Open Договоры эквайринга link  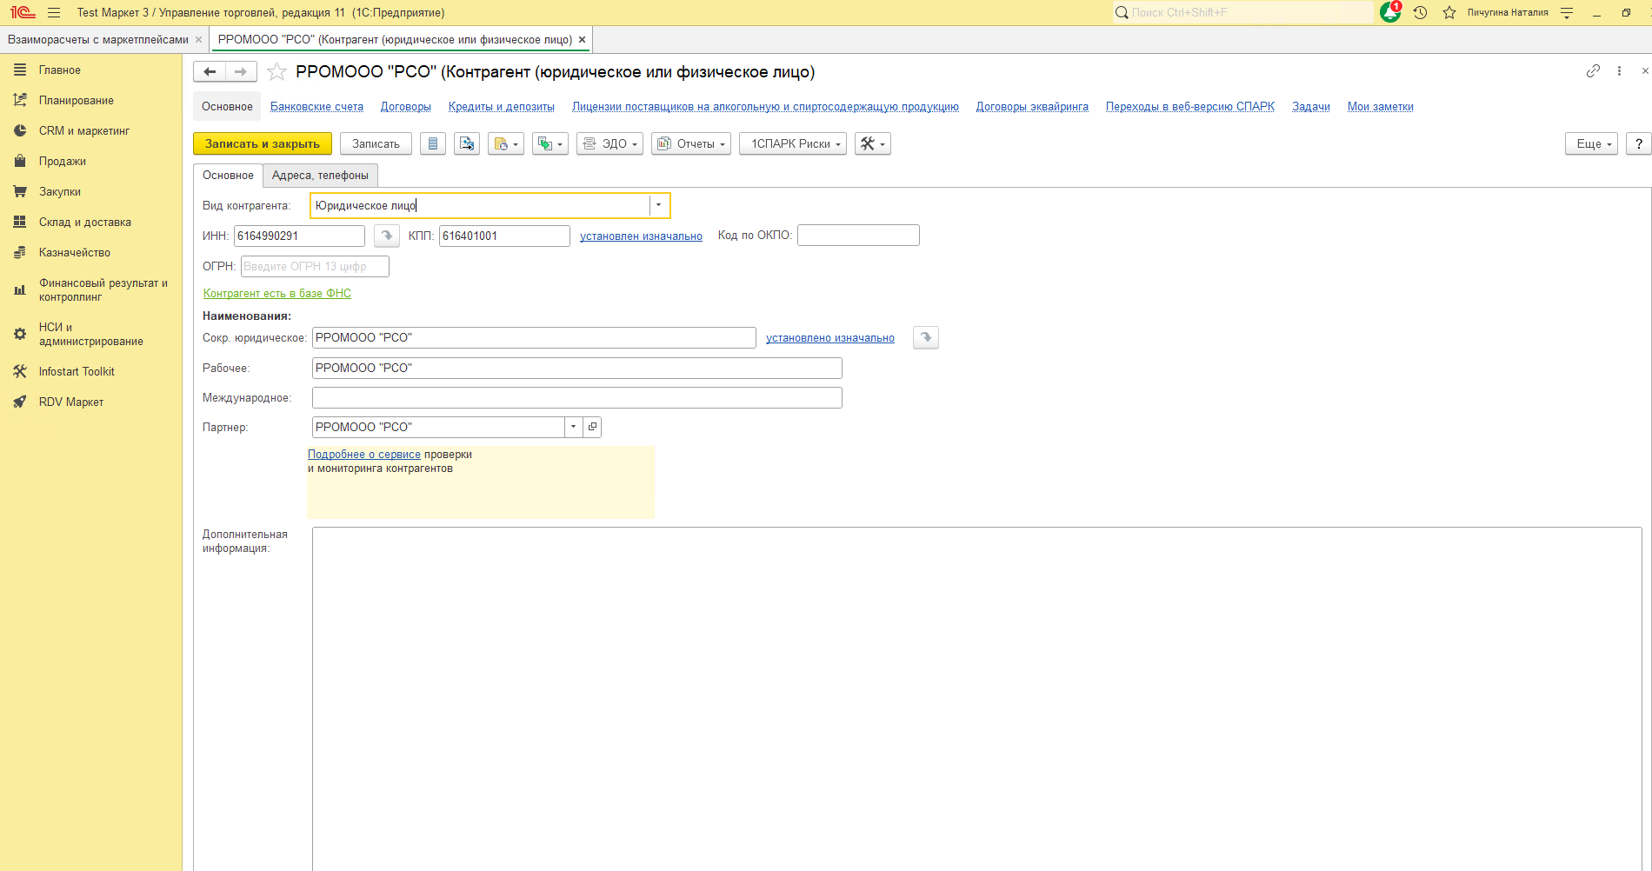[1032, 107]
